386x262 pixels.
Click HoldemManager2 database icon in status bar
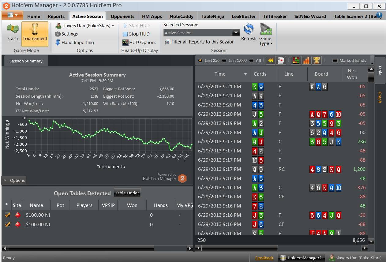point(283,258)
